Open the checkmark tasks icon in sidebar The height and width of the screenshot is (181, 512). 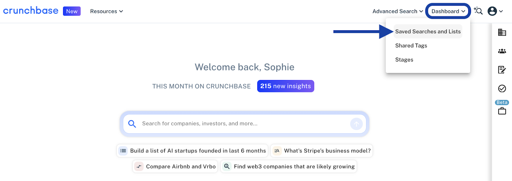(x=502, y=88)
